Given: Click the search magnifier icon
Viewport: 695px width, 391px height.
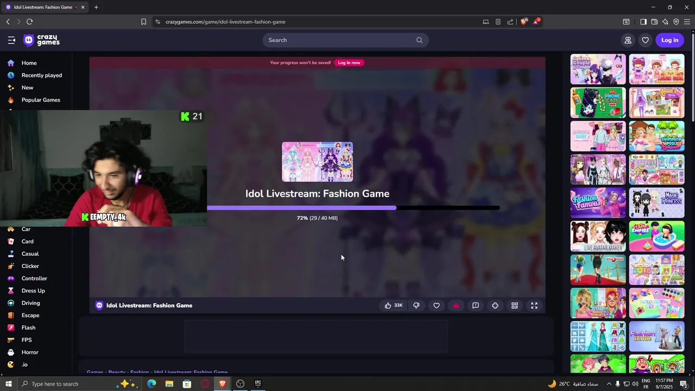Looking at the screenshot, I should tap(419, 40).
